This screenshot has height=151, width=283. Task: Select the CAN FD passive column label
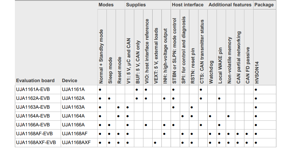[x=248, y=66]
